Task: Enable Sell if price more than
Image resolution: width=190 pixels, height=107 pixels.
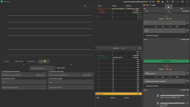Action: point(49,78)
